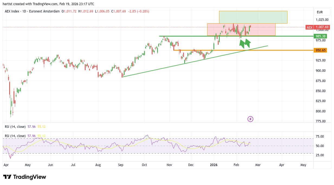This screenshot has width=334, height=185.
Task: Click the Oct label on time axis
Action: 144,165
